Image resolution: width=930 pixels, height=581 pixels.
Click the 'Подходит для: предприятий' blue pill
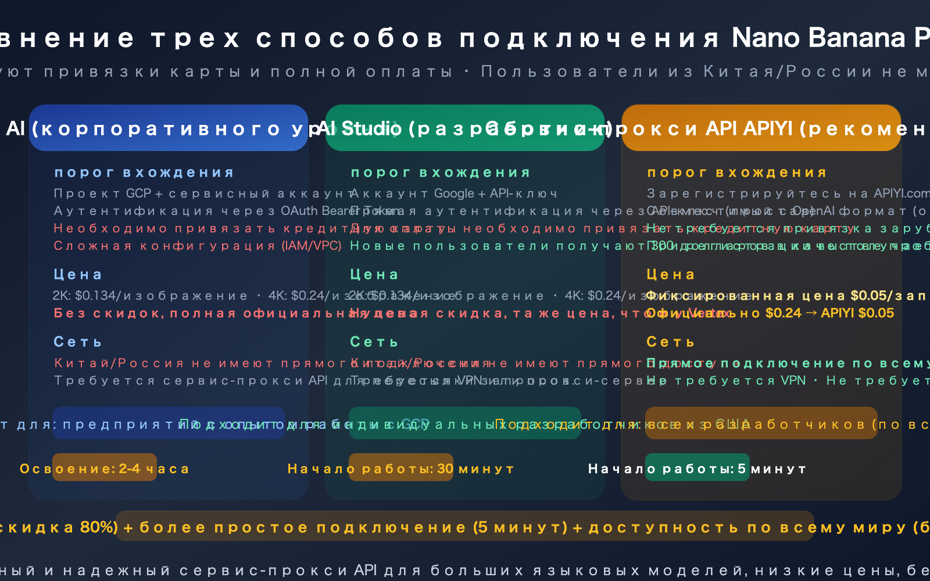[x=169, y=423]
